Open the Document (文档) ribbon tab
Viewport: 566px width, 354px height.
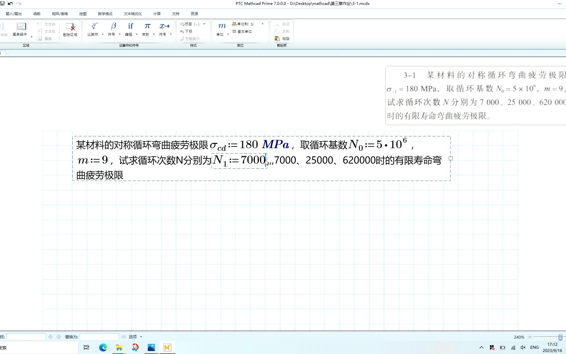(x=176, y=14)
